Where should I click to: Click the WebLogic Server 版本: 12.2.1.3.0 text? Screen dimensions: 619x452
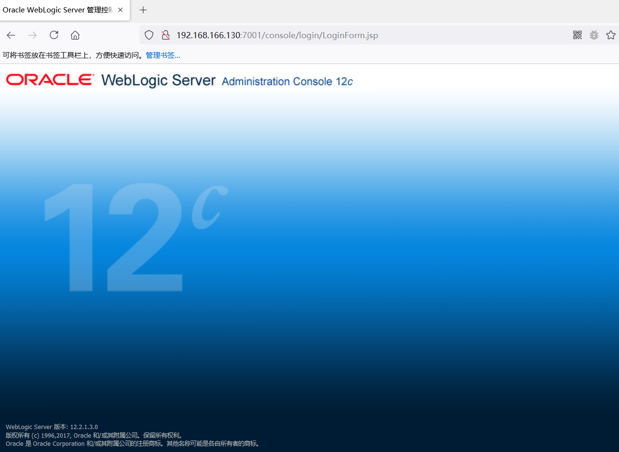[52, 427]
